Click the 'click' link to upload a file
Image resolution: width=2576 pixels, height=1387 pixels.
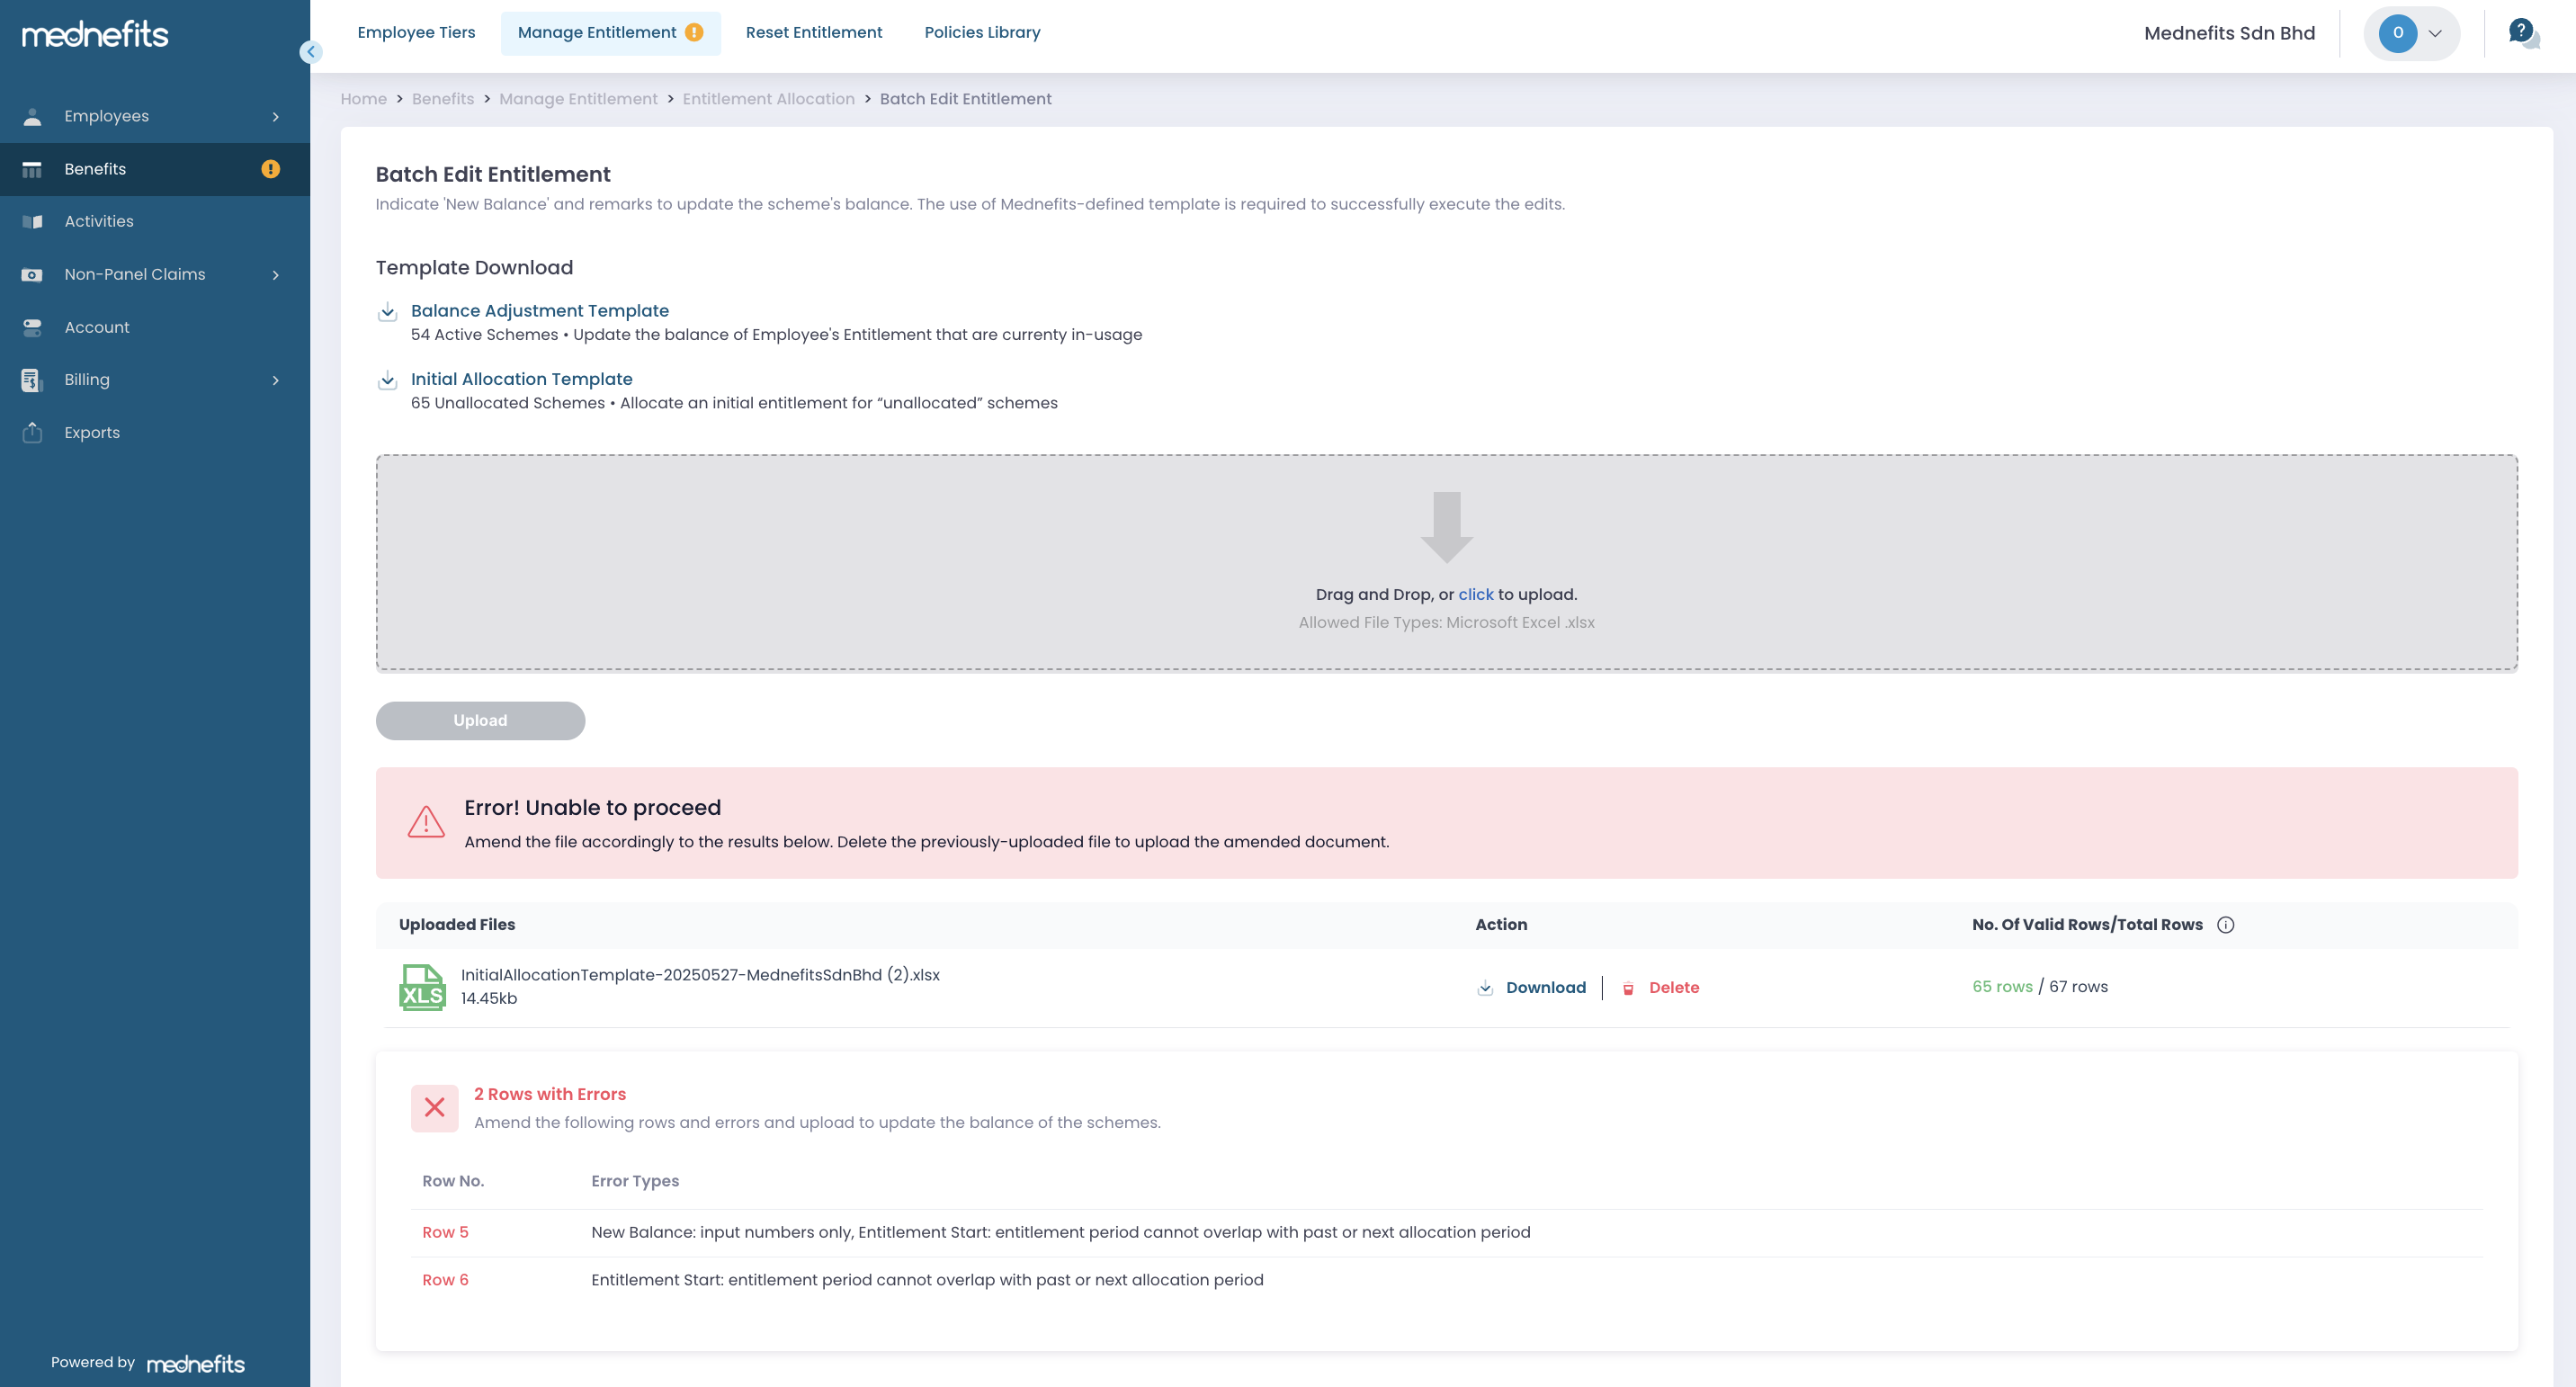point(1475,595)
